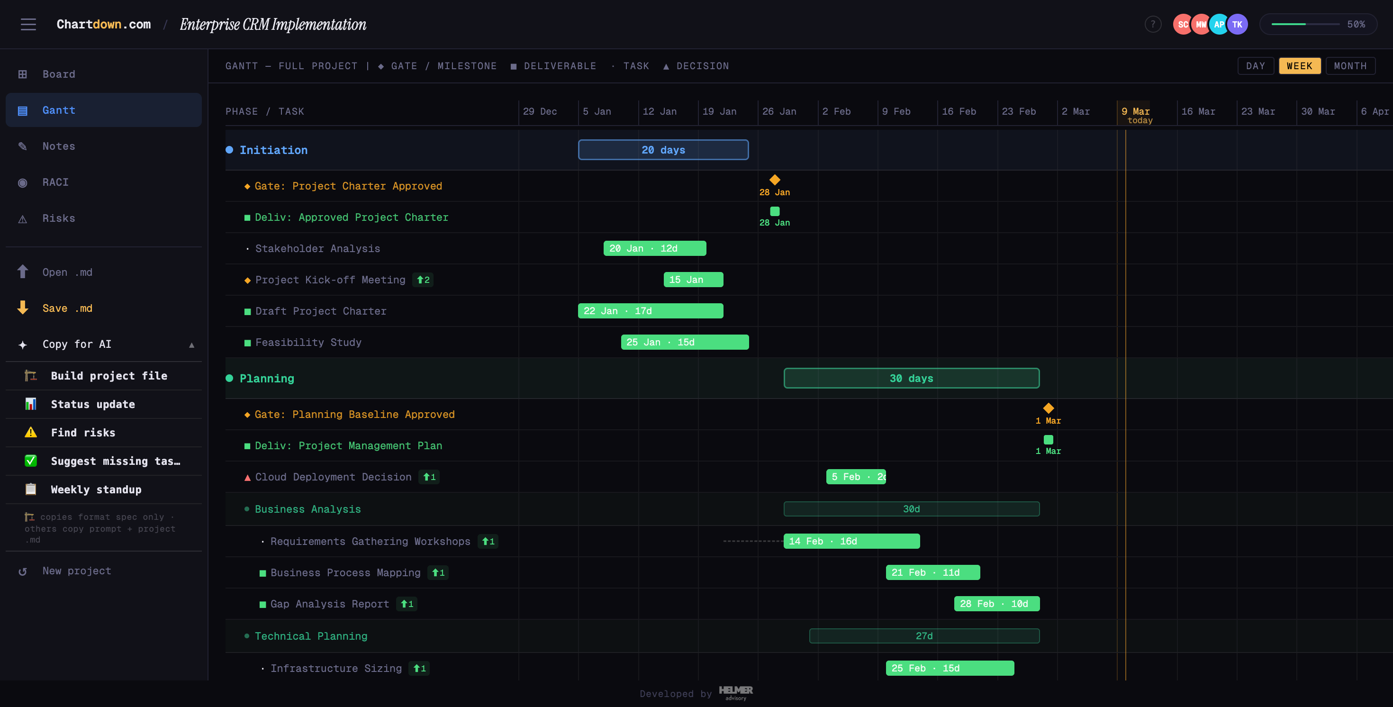This screenshot has width=1393, height=707.
Task: Switch to MONTH view
Action: click(x=1350, y=65)
